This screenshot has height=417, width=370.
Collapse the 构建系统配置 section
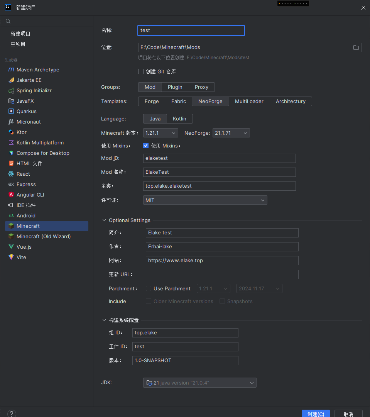click(104, 320)
